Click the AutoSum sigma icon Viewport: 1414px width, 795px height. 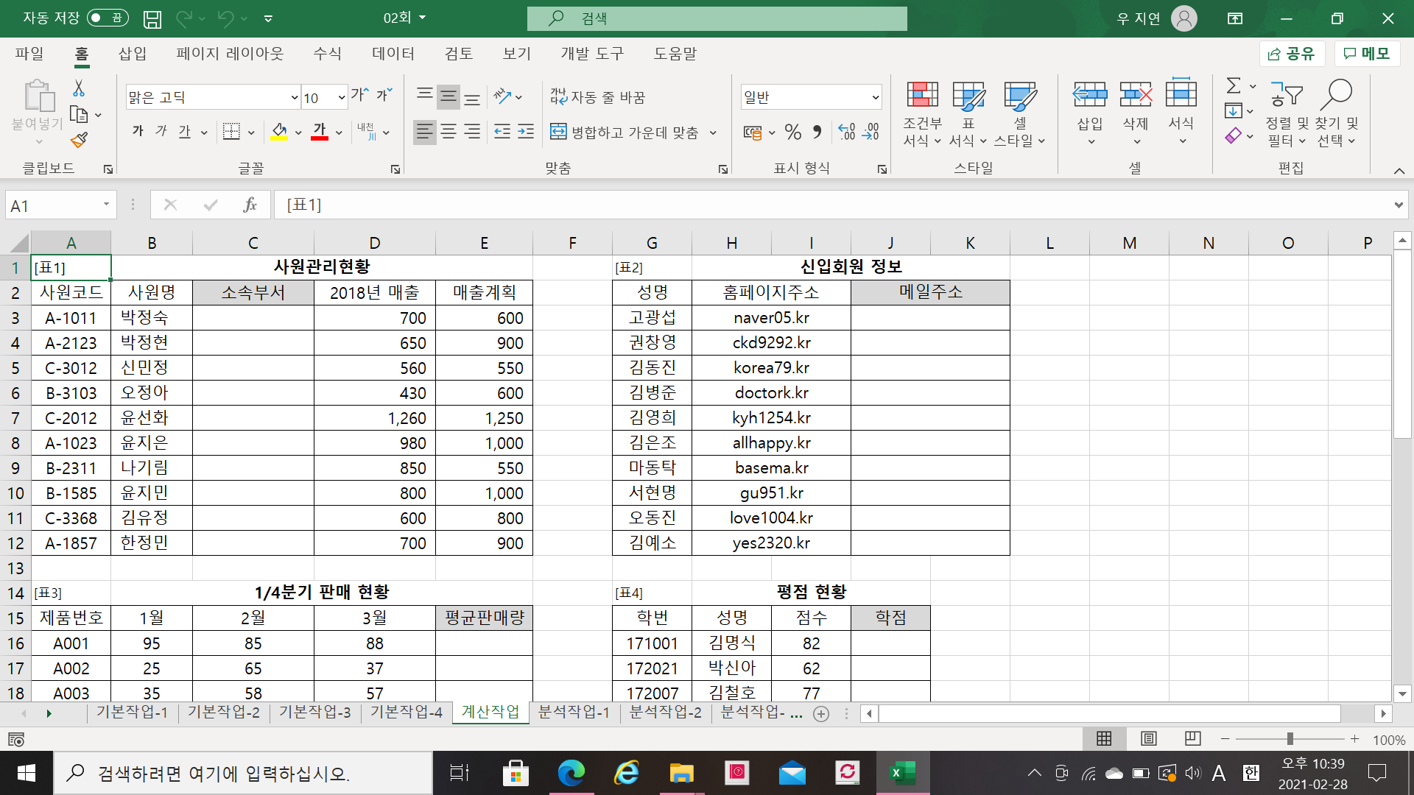1234,86
